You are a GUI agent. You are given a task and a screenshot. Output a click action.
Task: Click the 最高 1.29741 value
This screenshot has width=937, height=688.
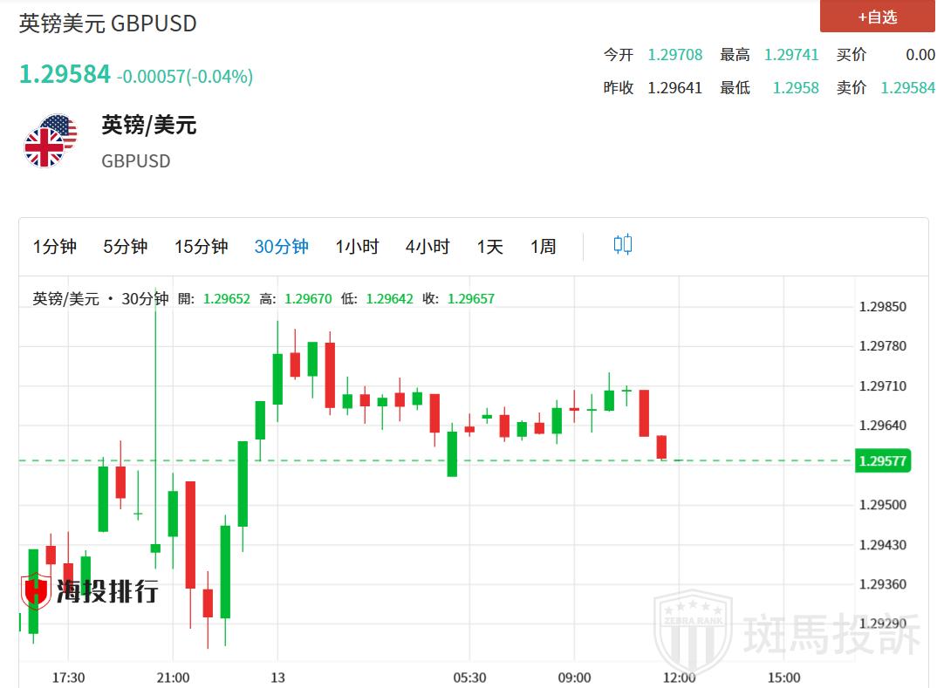791,55
